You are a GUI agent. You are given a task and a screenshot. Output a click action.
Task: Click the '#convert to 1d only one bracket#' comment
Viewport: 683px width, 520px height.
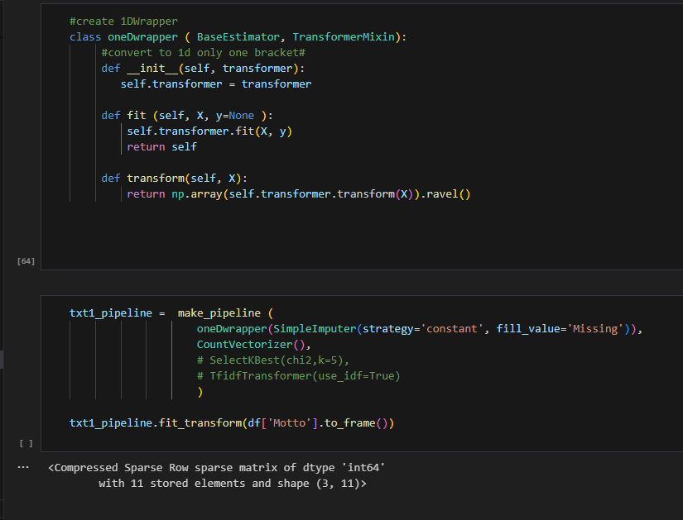pyautogui.click(x=204, y=53)
